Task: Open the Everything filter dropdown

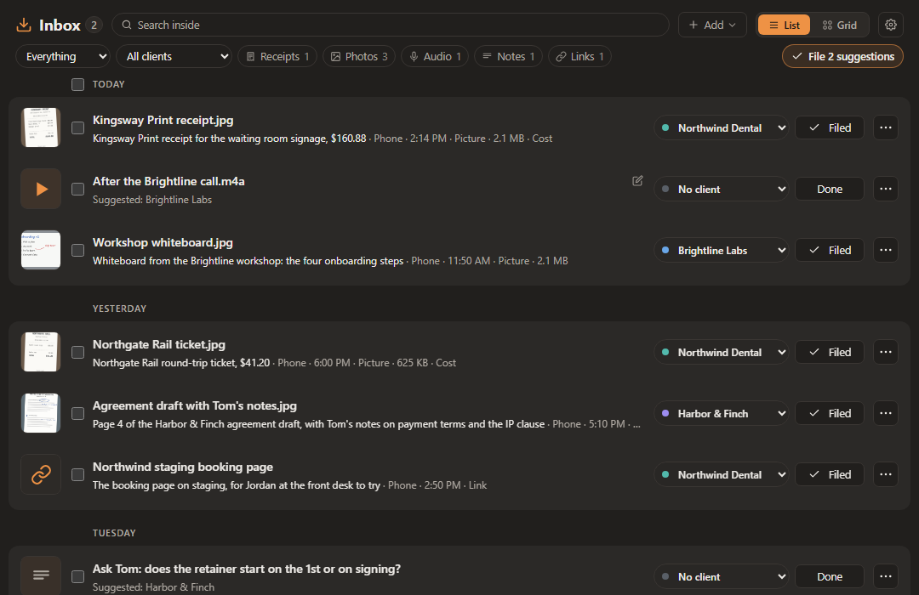Action: coord(63,56)
